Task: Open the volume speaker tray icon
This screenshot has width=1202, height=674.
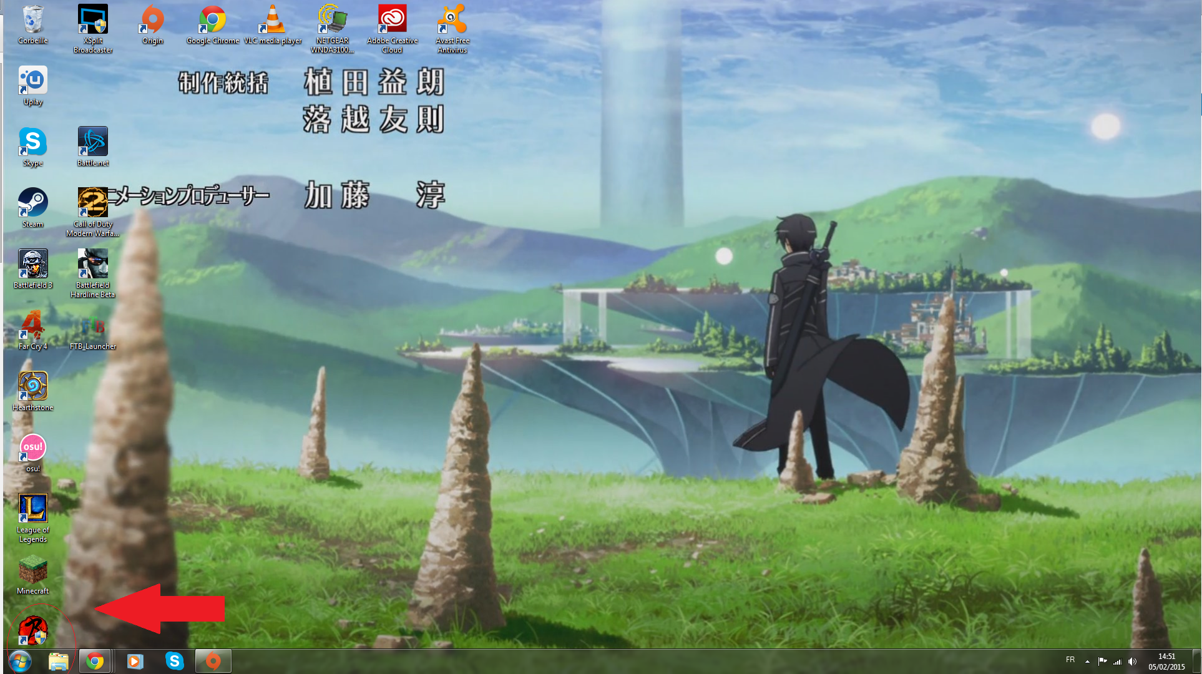Action: (x=1132, y=661)
